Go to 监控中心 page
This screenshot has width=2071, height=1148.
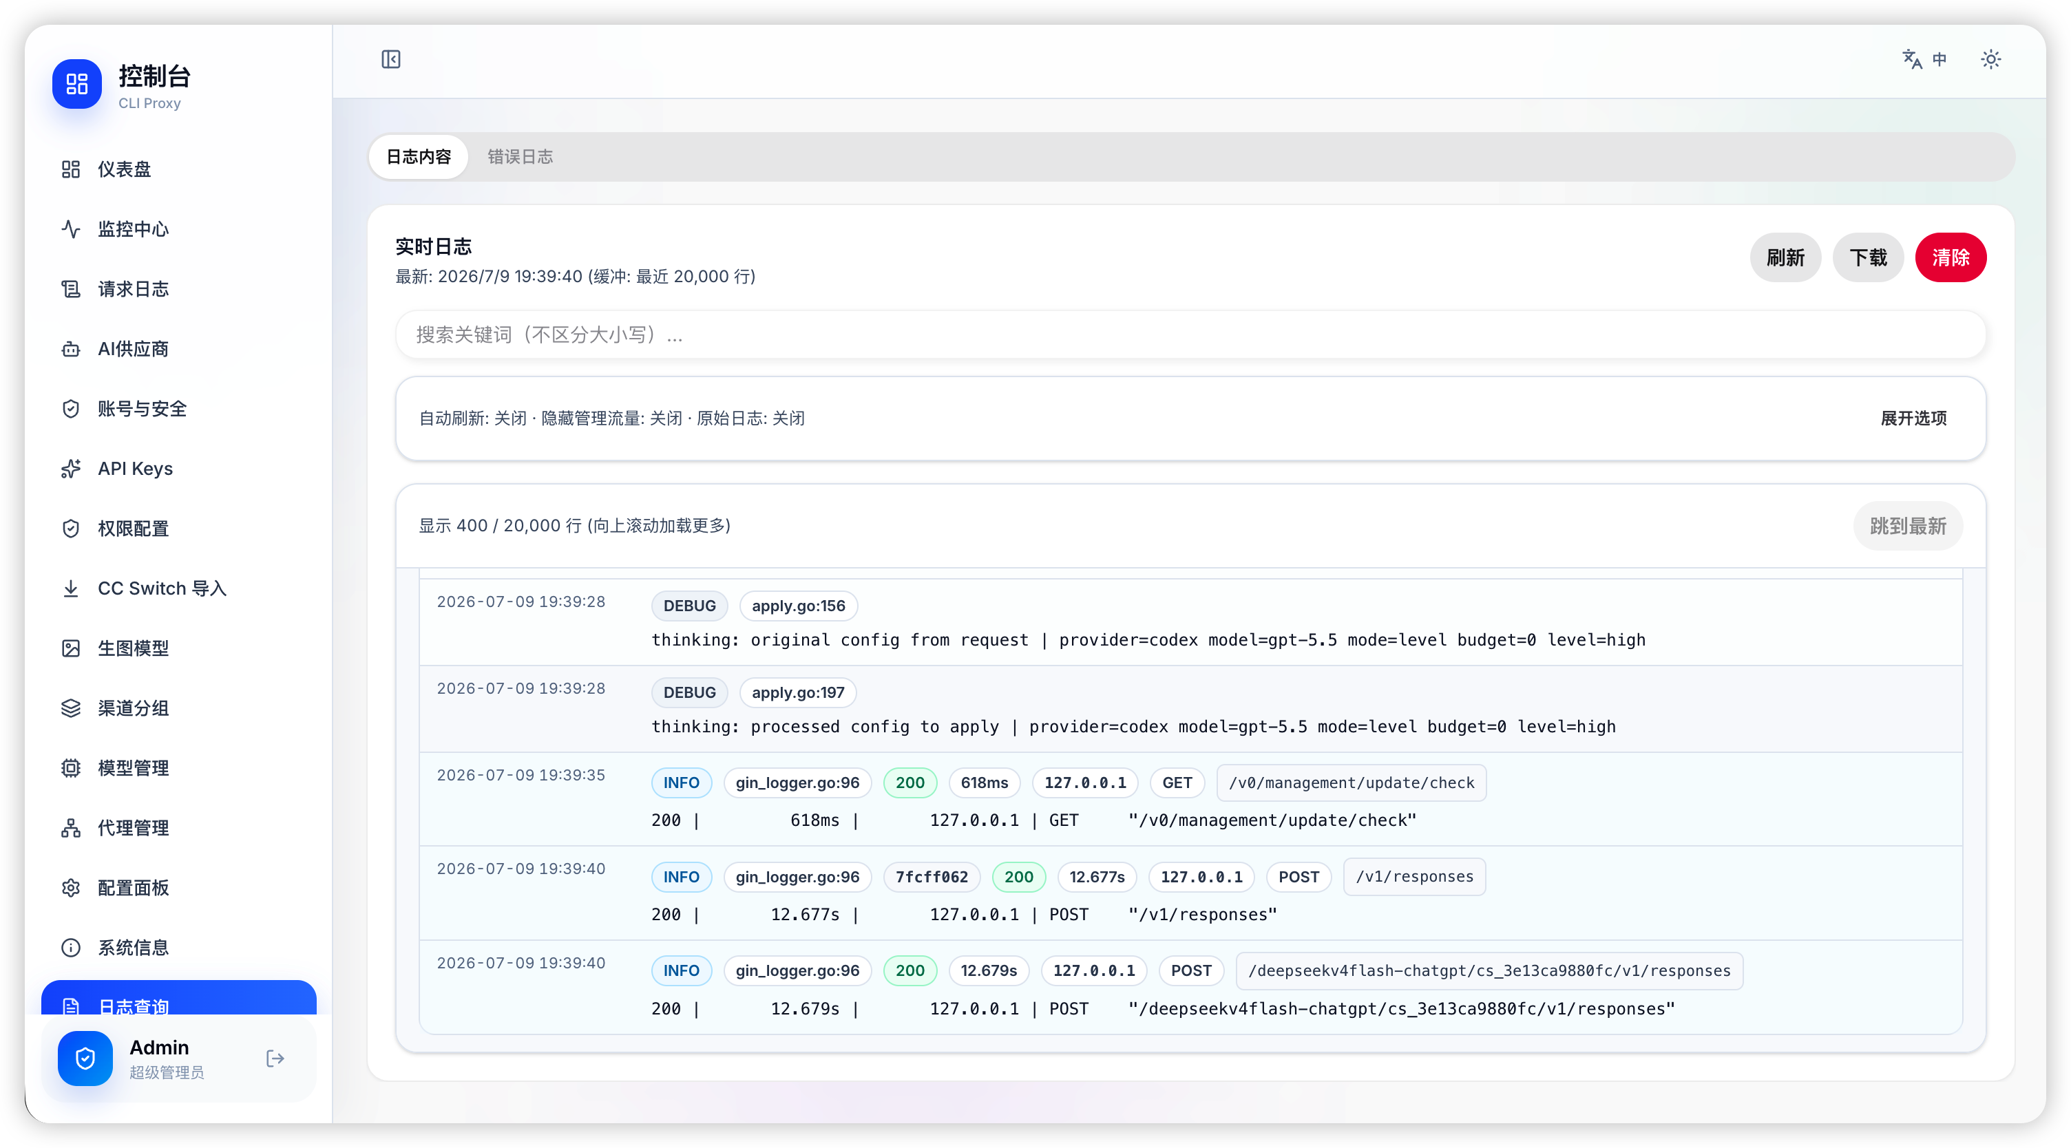178,229
